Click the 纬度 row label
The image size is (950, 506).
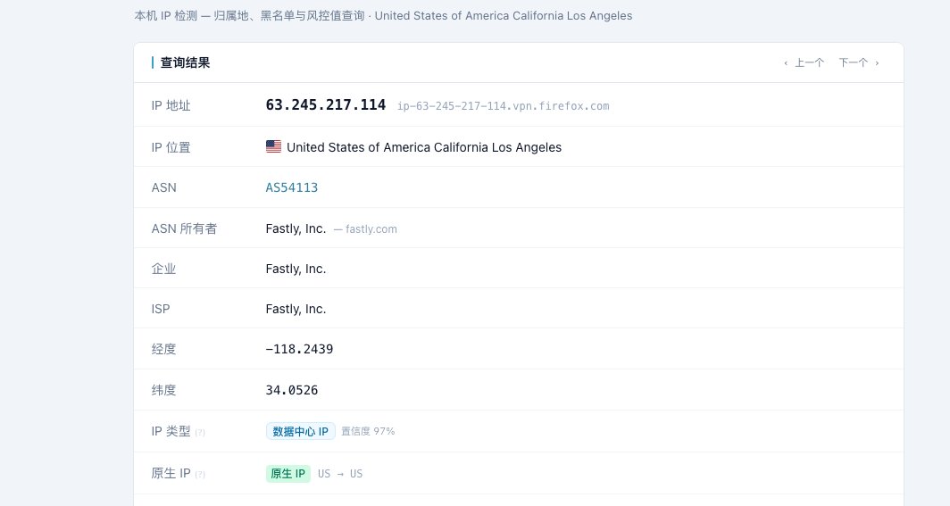click(163, 390)
